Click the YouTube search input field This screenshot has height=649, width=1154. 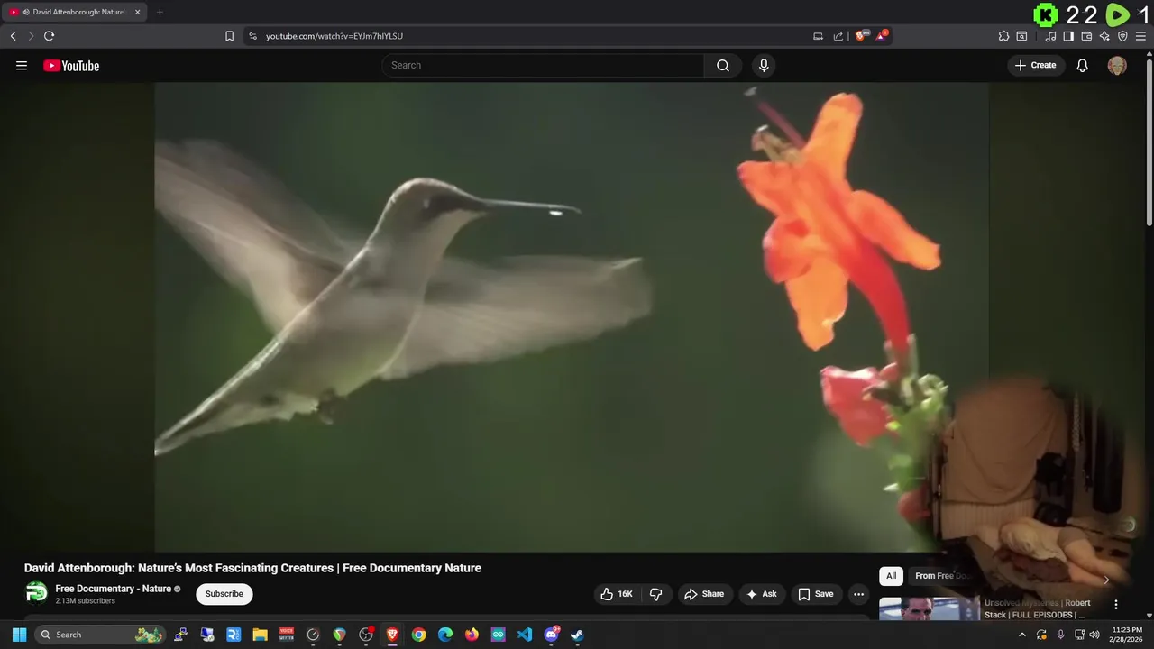(543, 65)
